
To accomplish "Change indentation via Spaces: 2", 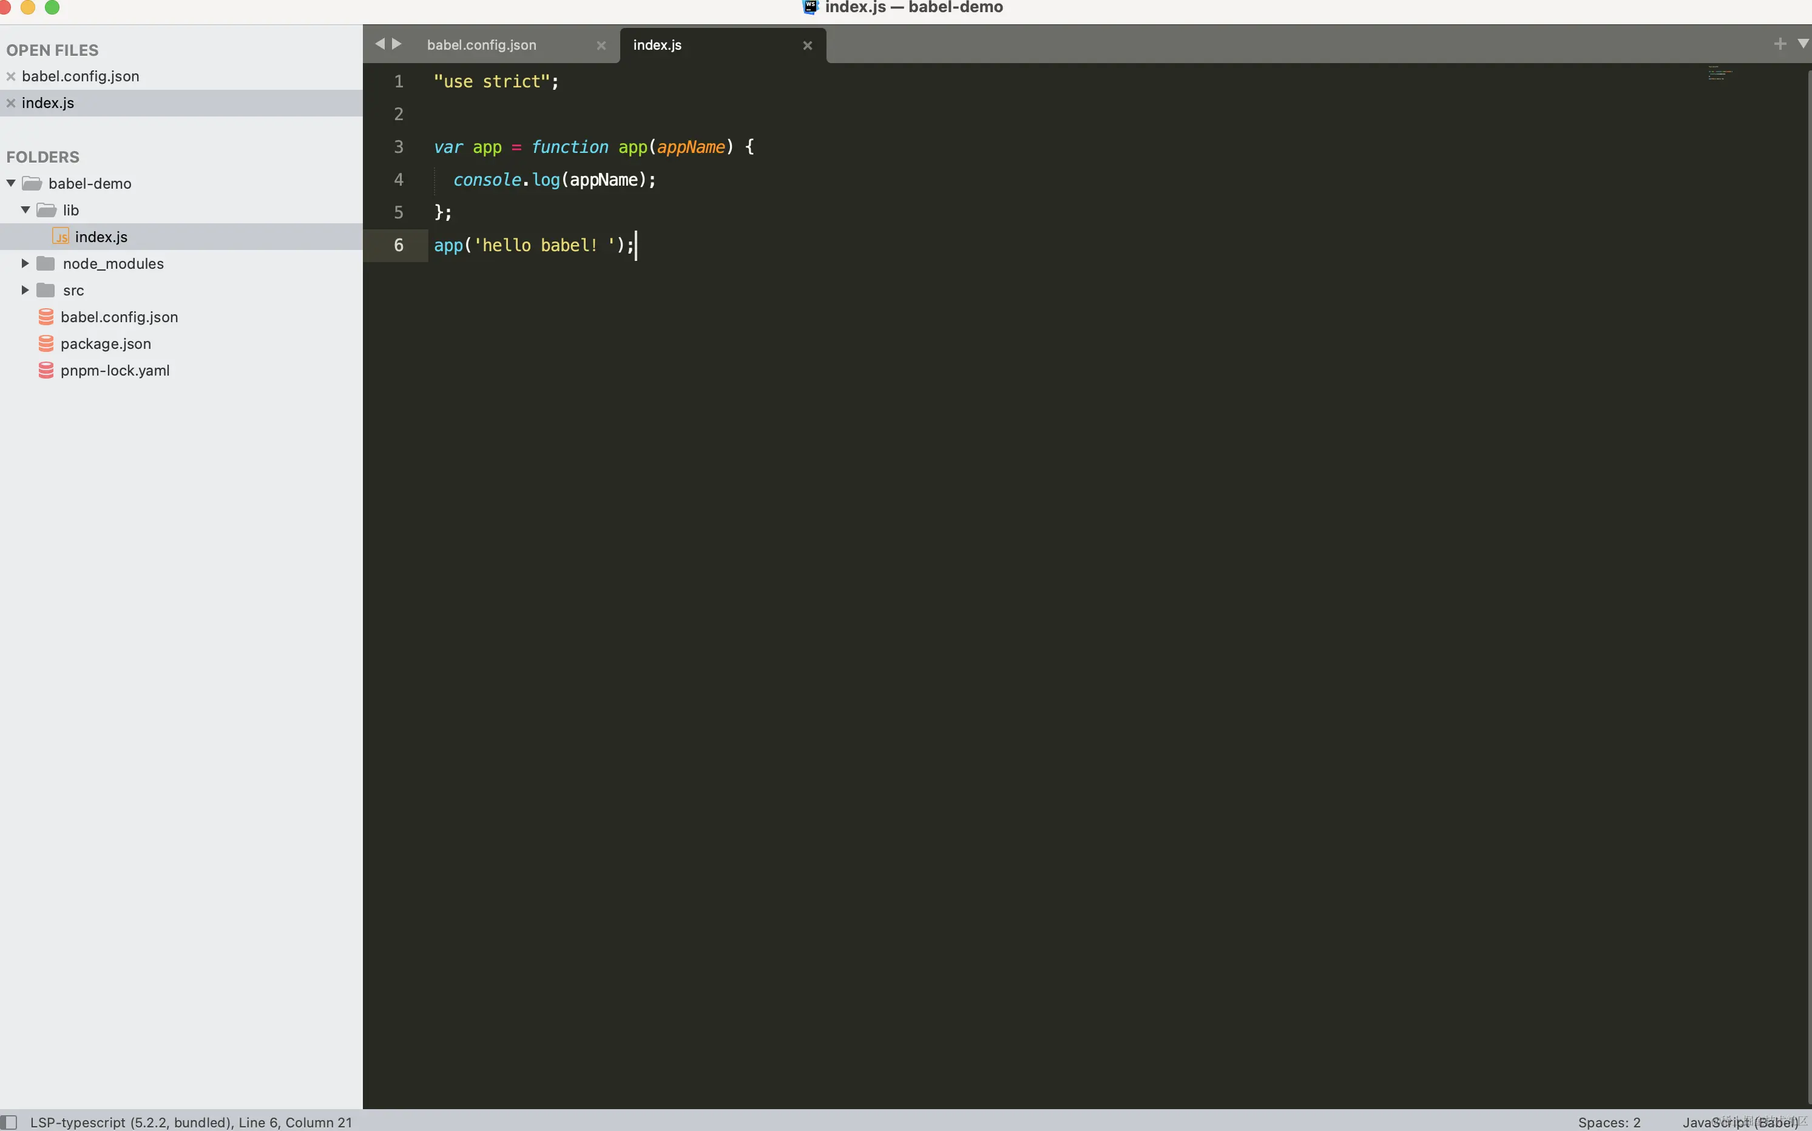I will [1609, 1122].
